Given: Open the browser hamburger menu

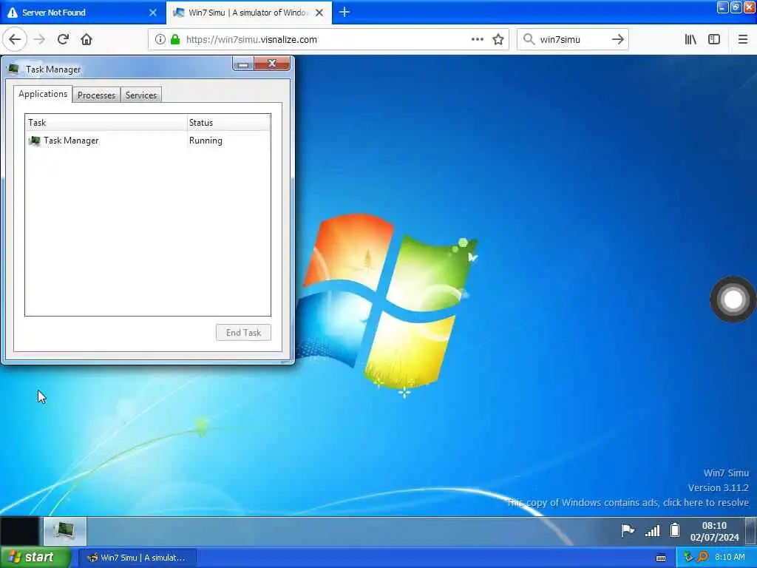Looking at the screenshot, I should [743, 40].
